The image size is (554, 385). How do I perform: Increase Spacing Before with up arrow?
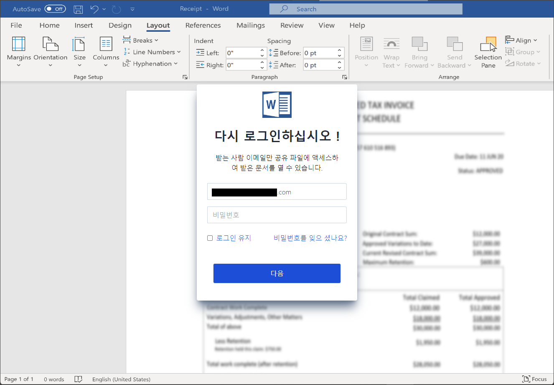tap(340, 50)
